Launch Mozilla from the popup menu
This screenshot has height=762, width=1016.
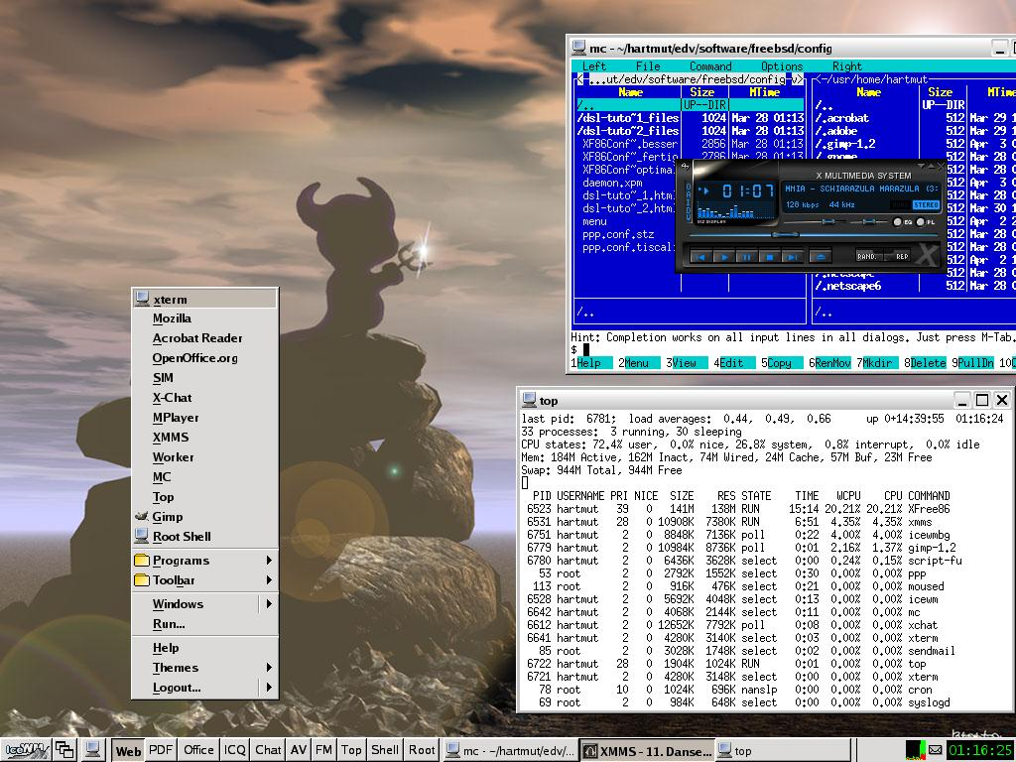tap(204, 318)
